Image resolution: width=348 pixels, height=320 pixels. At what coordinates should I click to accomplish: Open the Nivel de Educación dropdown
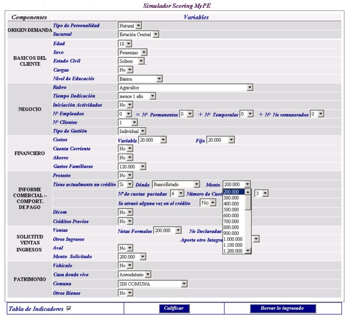(140, 79)
